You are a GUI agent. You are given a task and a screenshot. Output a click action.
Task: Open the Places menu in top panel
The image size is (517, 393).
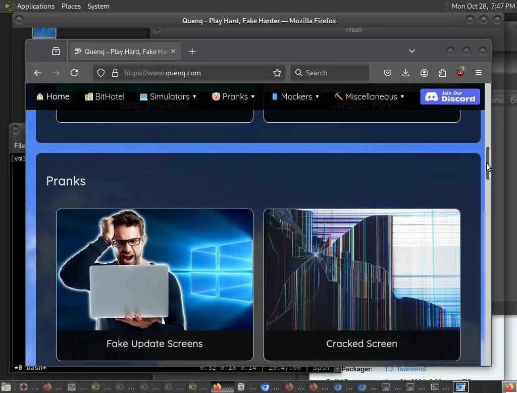(71, 6)
